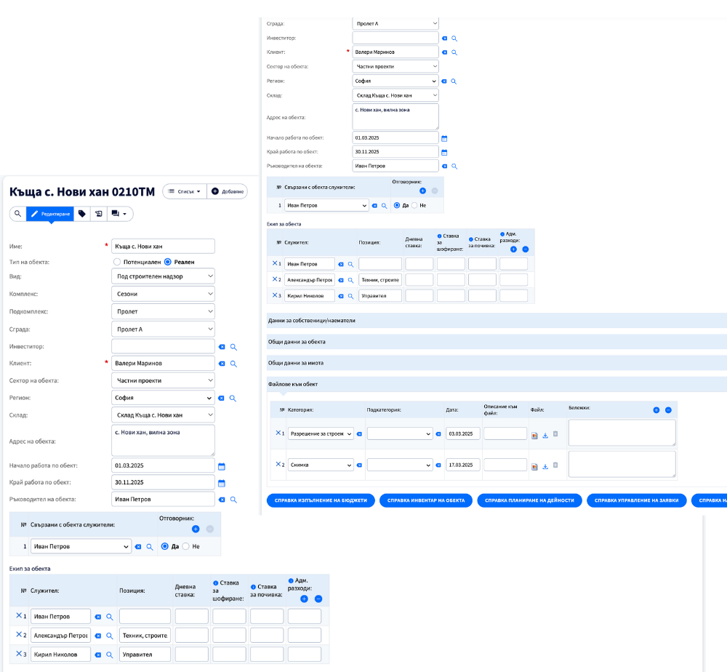This screenshot has width=727, height=672.
Task: Switch to the Редактиране tab
Action: [50, 214]
